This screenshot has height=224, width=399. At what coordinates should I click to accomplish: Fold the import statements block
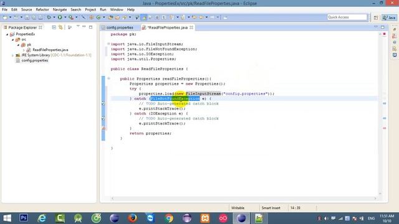108,44
